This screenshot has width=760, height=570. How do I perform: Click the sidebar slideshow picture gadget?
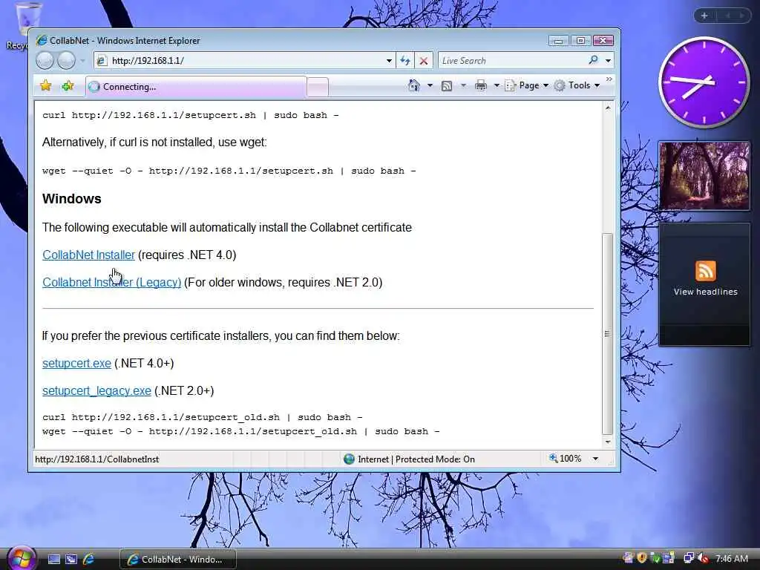(x=704, y=176)
